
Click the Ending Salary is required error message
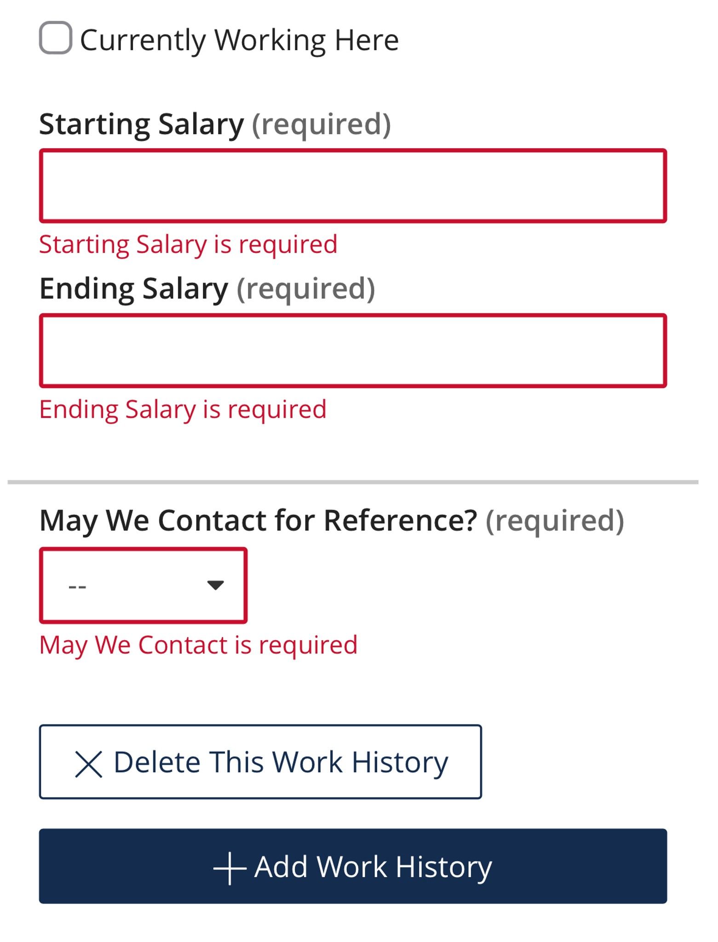pos(183,409)
